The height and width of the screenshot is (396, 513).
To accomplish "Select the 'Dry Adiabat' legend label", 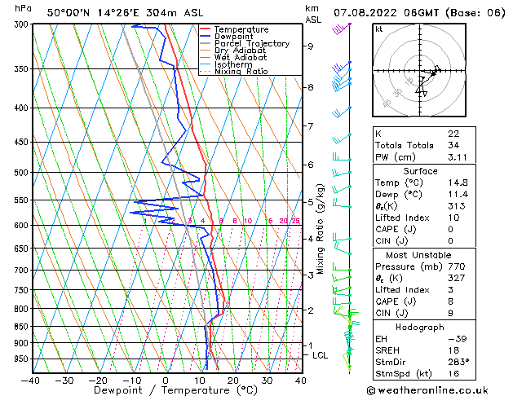I will 240,51.
